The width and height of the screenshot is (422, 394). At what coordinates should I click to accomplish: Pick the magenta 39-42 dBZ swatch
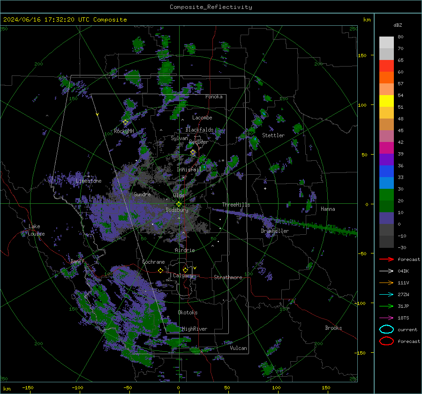(x=386, y=148)
